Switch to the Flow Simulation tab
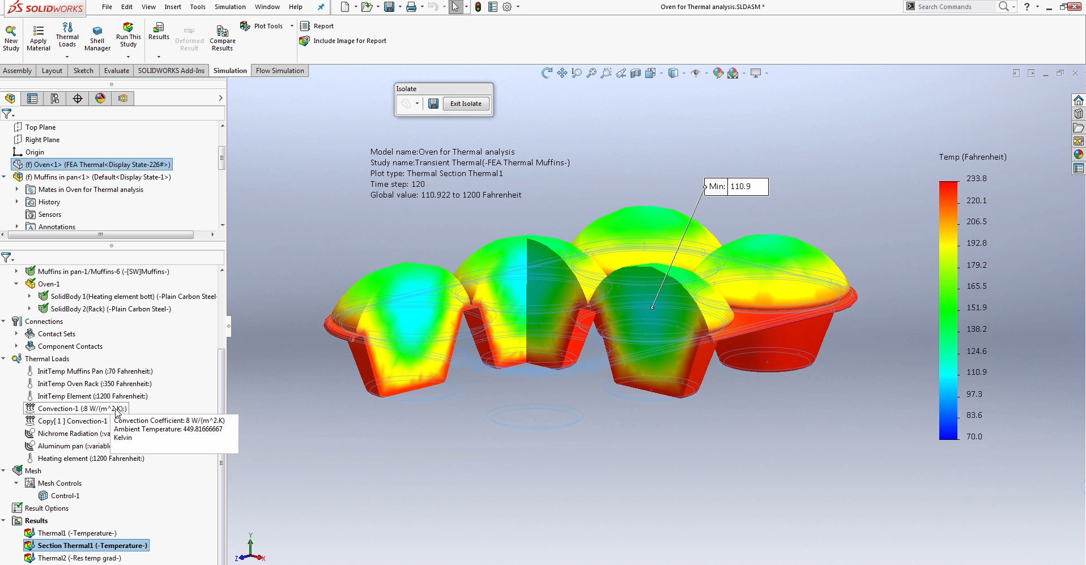 279,70
